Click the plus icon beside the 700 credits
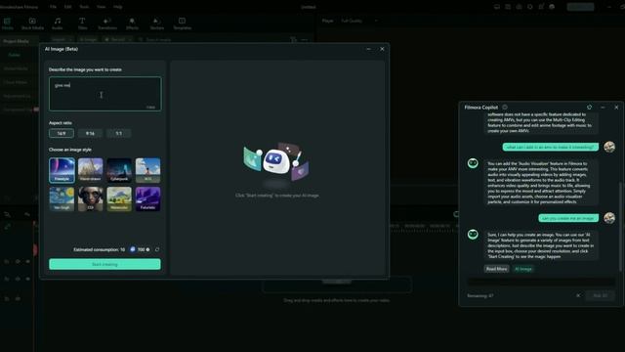This screenshot has height=352, width=625. (147, 249)
